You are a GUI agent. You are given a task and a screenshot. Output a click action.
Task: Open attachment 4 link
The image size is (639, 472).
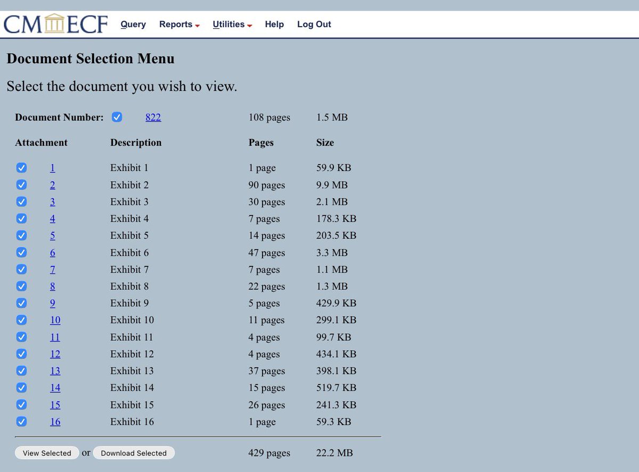pyautogui.click(x=53, y=218)
